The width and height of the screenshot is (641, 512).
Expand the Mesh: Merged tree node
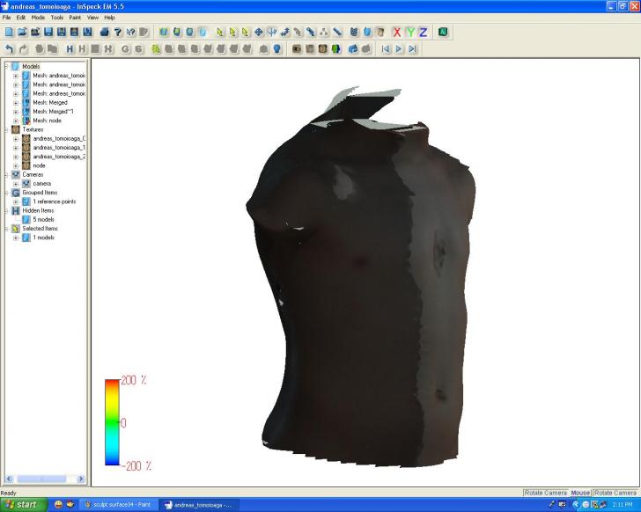[16, 102]
